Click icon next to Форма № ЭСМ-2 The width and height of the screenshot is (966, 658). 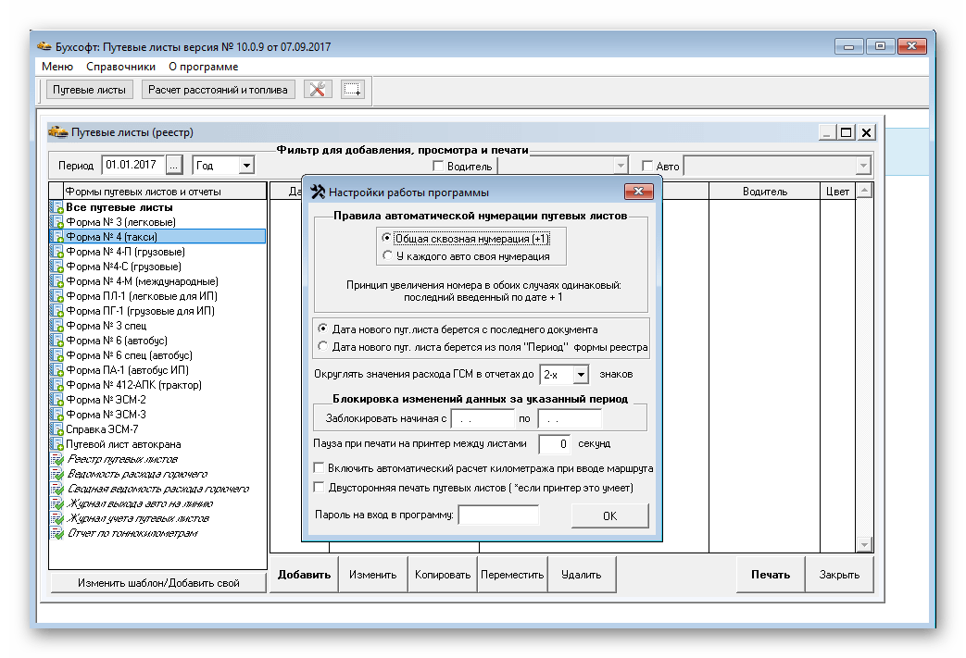[56, 400]
